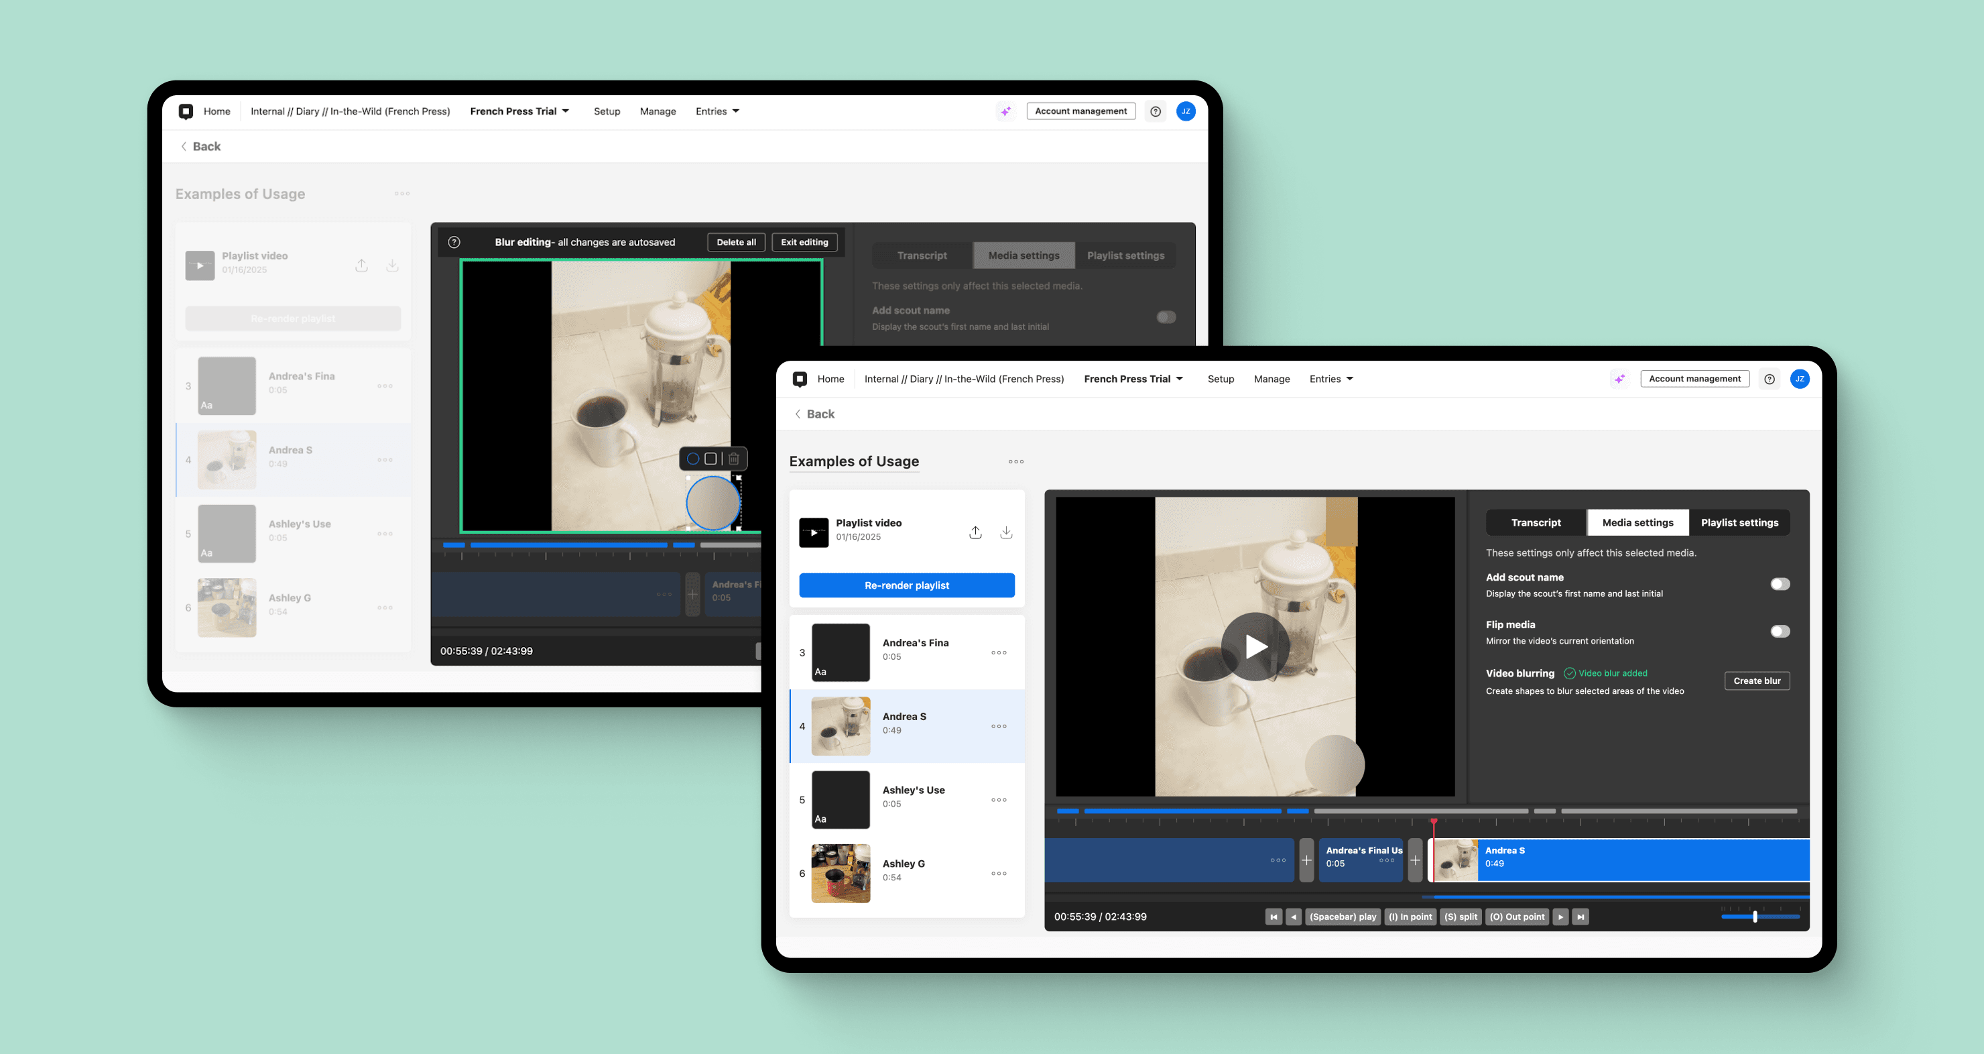The height and width of the screenshot is (1054, 1984).
Task: Switch to Playlist settings tab
Action: 1739,522
